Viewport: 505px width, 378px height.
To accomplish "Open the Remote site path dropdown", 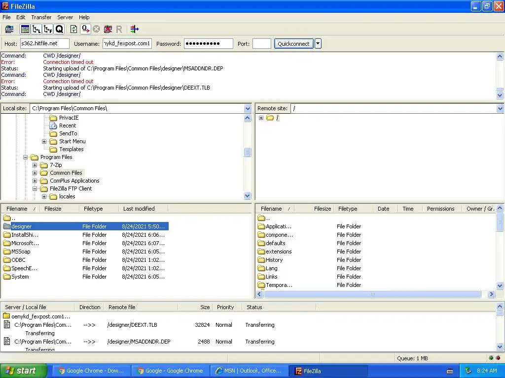I will [x=500, y=109].
